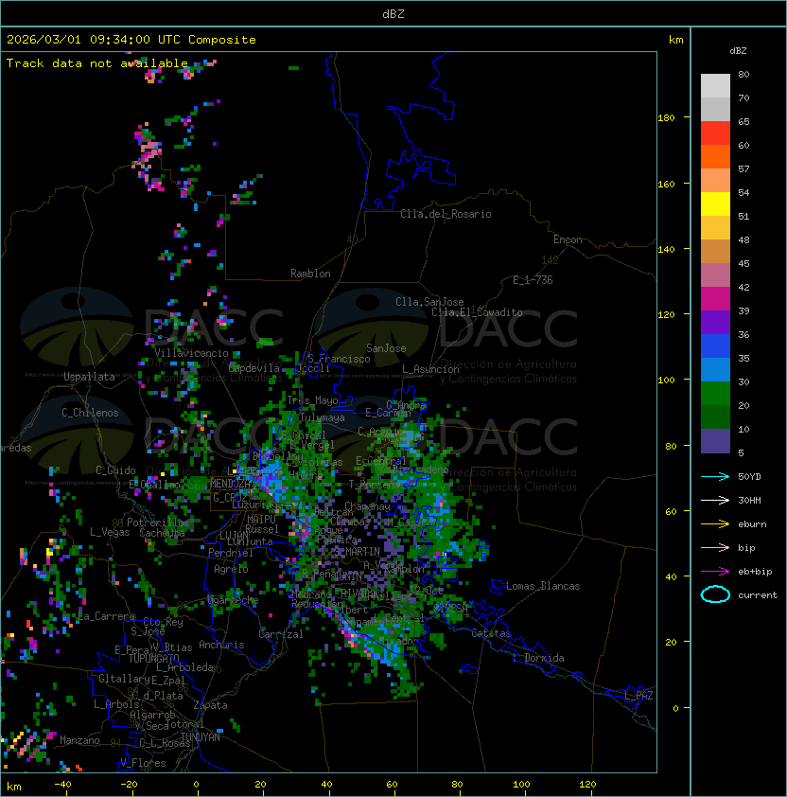Click the 'C_Guido' map label
The width and height of the screenshot is (787, 797).
[x=115, y=470]
